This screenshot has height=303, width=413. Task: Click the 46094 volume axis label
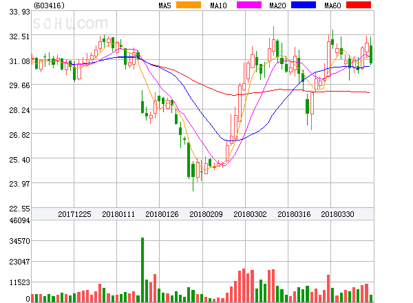click(19, 220)
